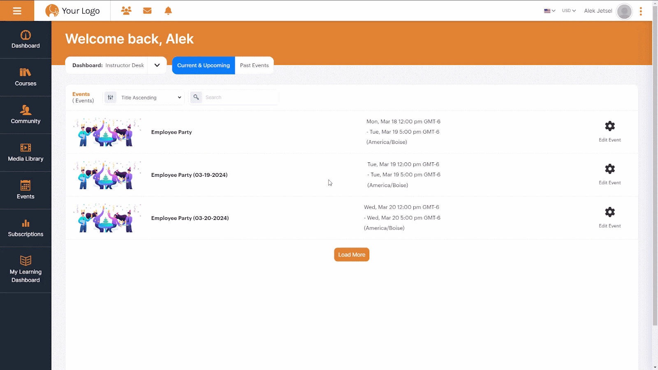
Task: Open the users group icon
Action: [x=126, y=11]
